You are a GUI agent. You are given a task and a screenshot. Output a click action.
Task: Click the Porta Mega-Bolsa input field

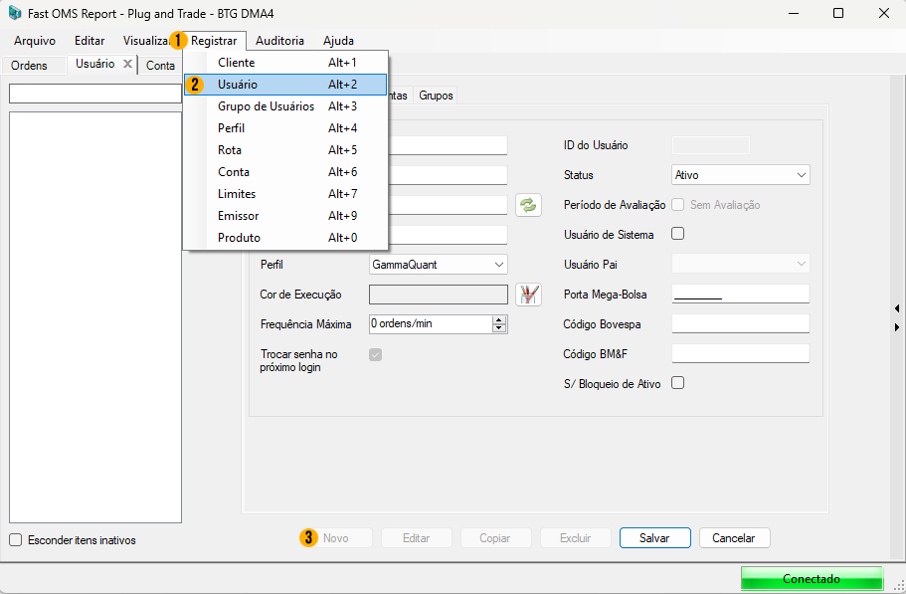click(x=740, y=294)
